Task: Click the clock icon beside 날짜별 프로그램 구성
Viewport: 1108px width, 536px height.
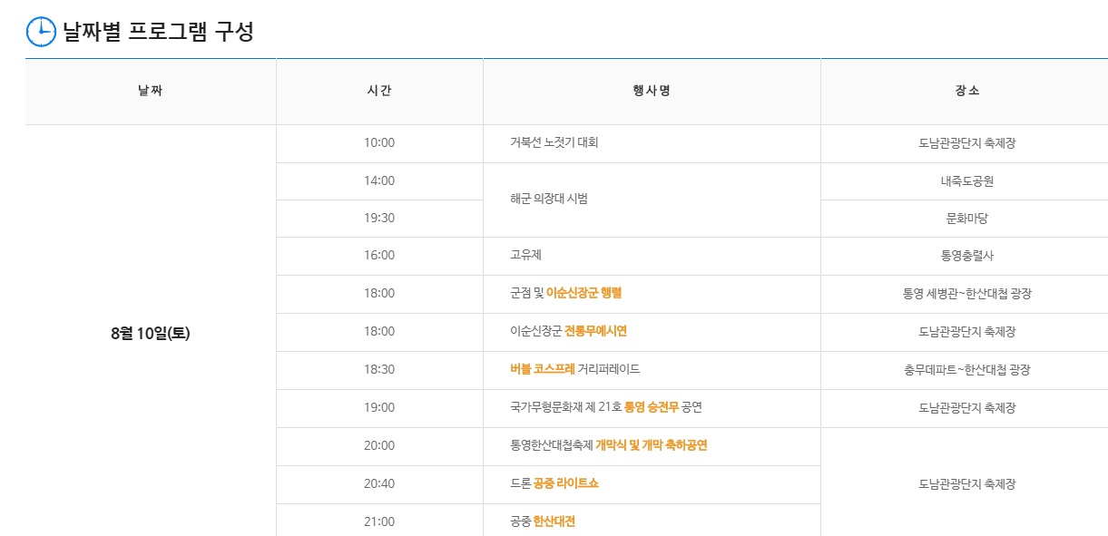Action: [41, 32]
